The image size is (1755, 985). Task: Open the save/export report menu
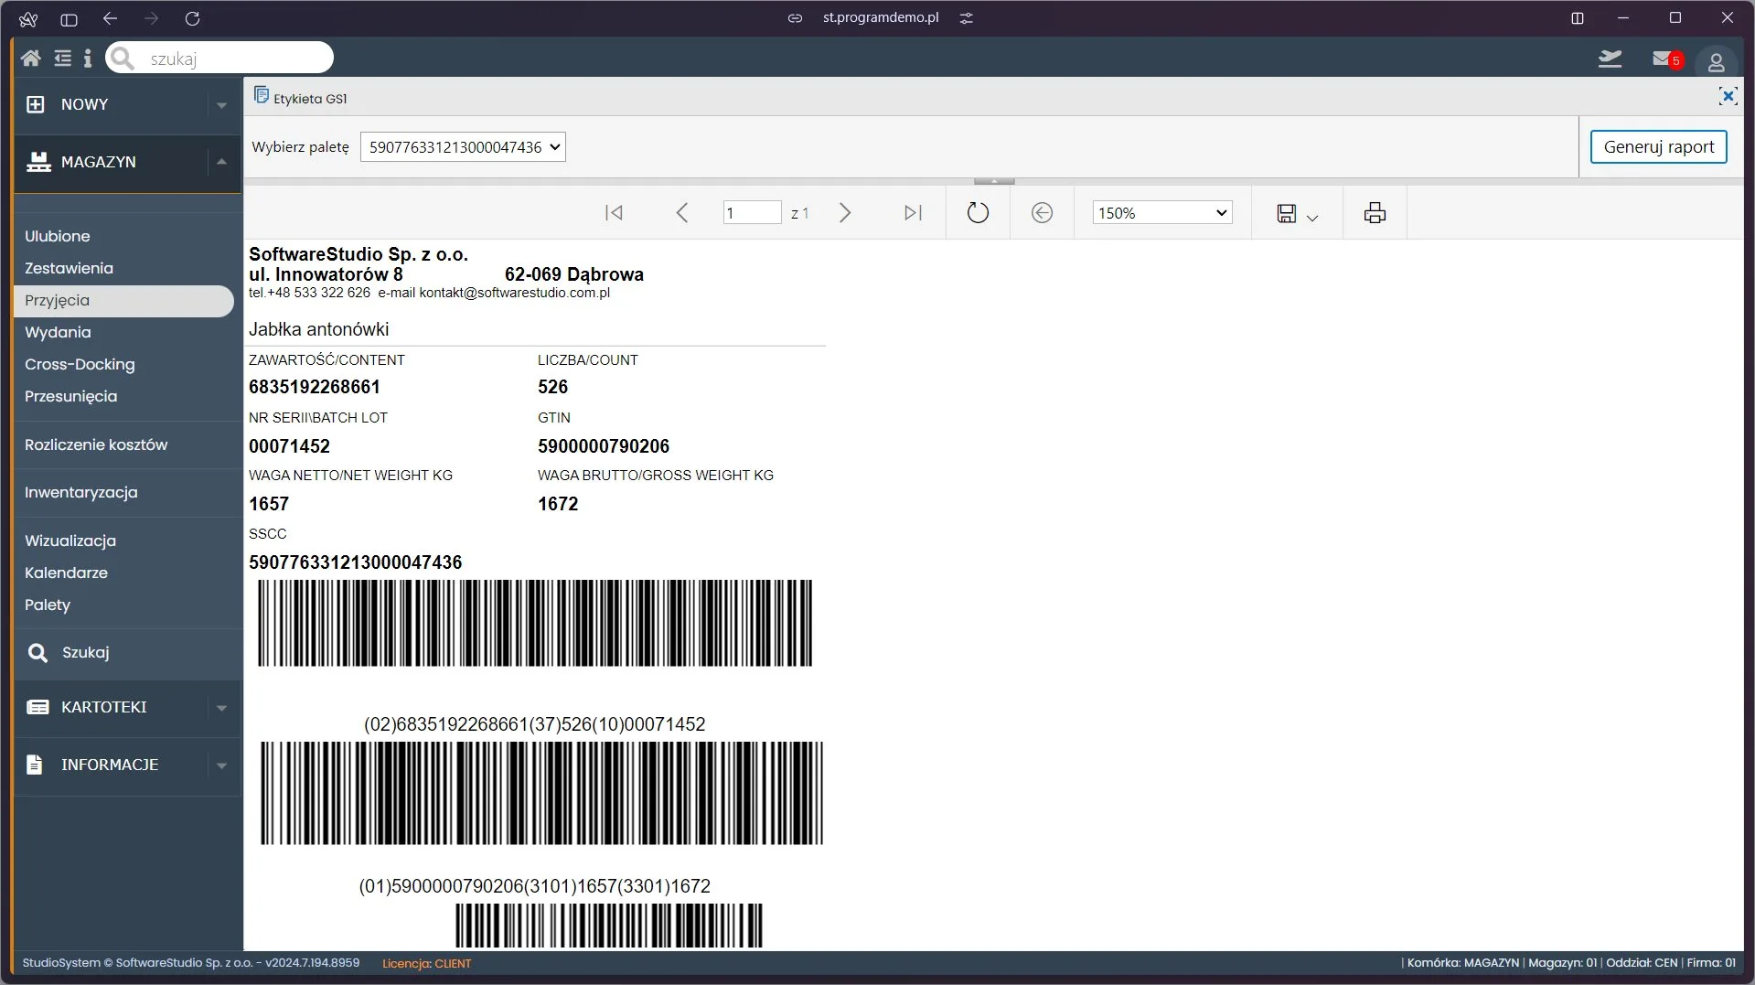click(x=1297, y=214)
